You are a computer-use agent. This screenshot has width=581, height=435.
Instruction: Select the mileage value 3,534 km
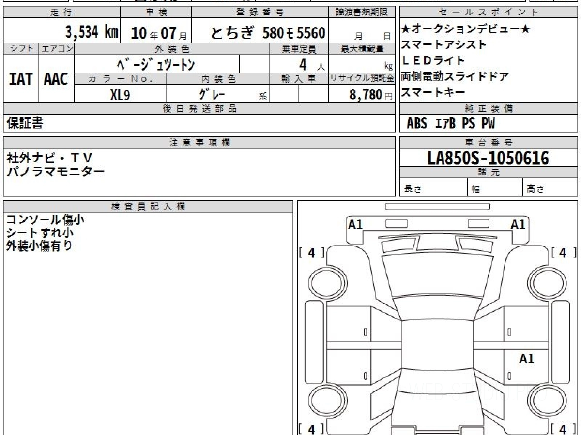pyautogui.click(x=92, y=32)
